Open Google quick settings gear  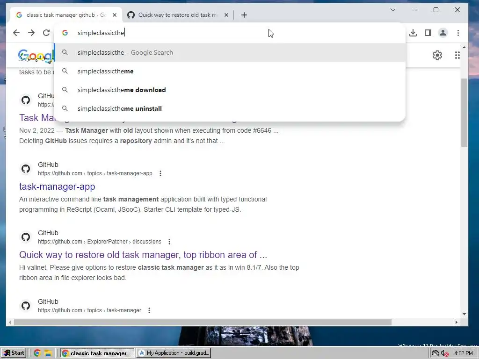click(x=437, y=55)
